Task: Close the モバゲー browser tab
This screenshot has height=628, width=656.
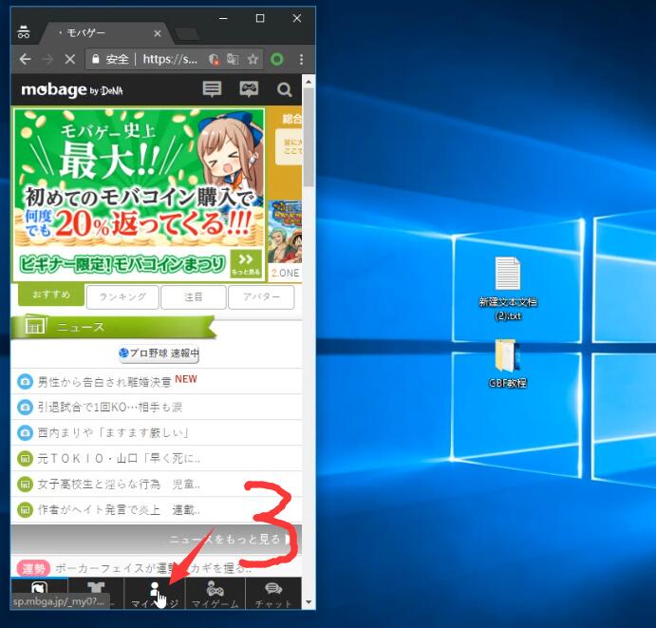Action: [x=158, y=33]
